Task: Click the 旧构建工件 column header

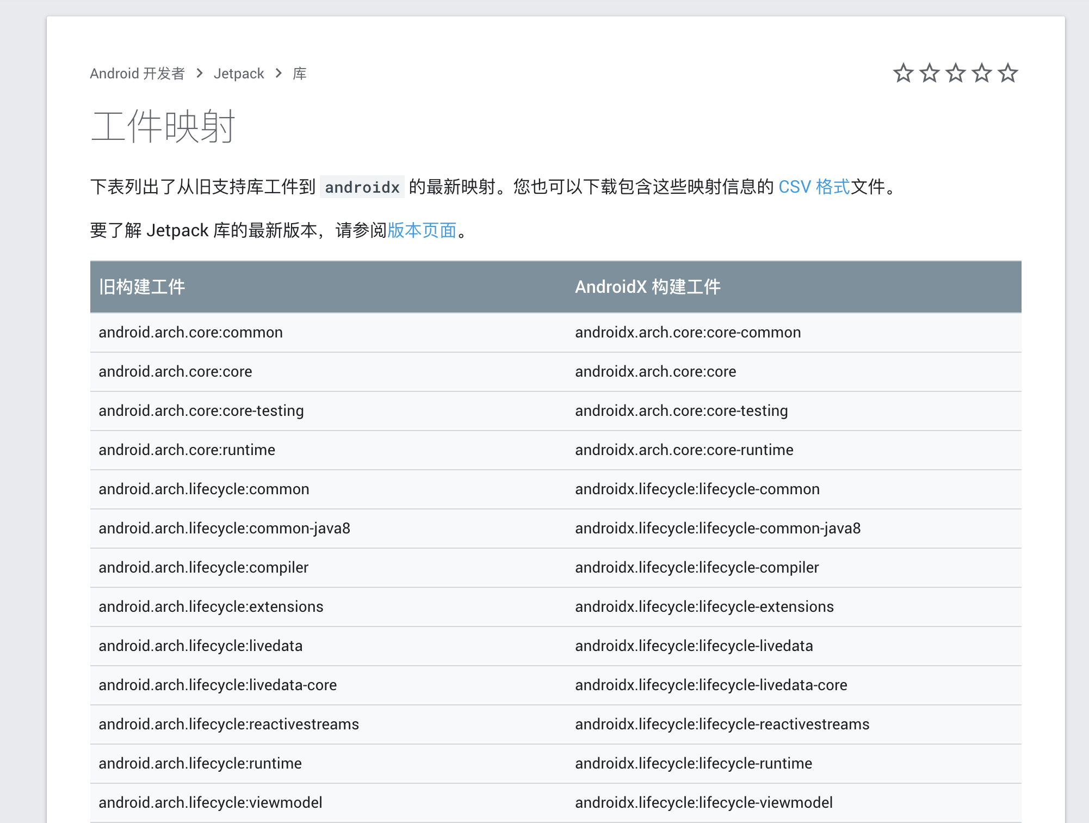Action: point(142,287)
